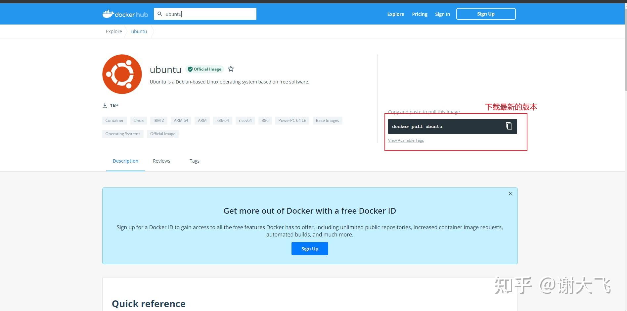Select the Linux tag chip
Image resolution: width=627 pixels, height=311 pixels.
139,121
